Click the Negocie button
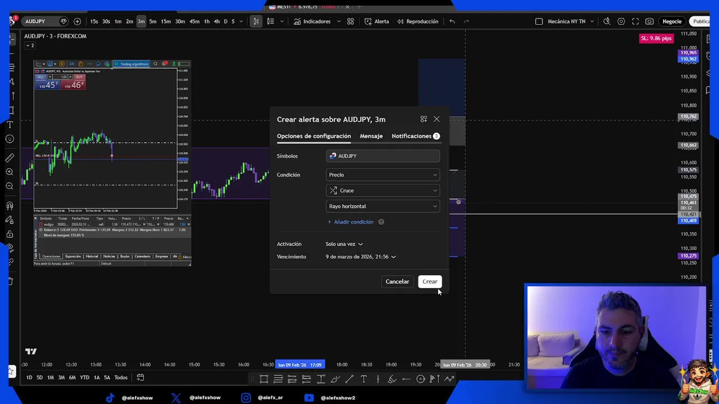The width and height of the screenshot is (719, 404). coord(672,21)
